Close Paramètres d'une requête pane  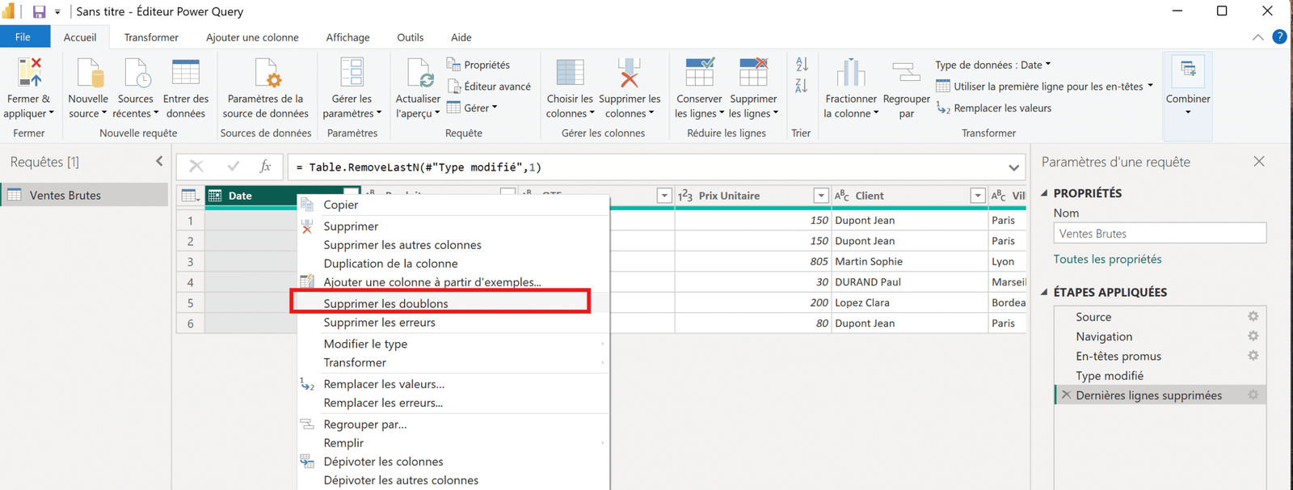1259,162
